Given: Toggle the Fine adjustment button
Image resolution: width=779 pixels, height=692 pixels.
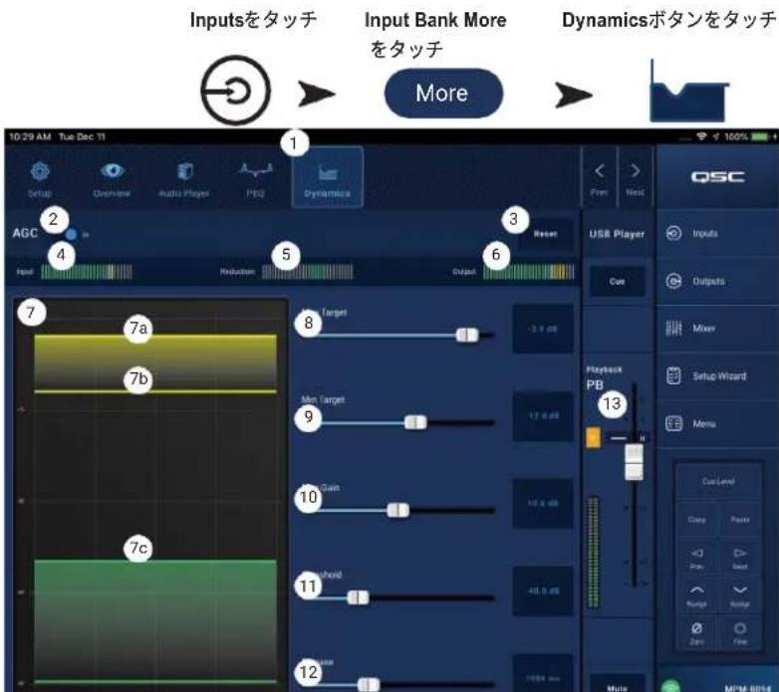Looking at the screenshot, I should coord(740,633).
